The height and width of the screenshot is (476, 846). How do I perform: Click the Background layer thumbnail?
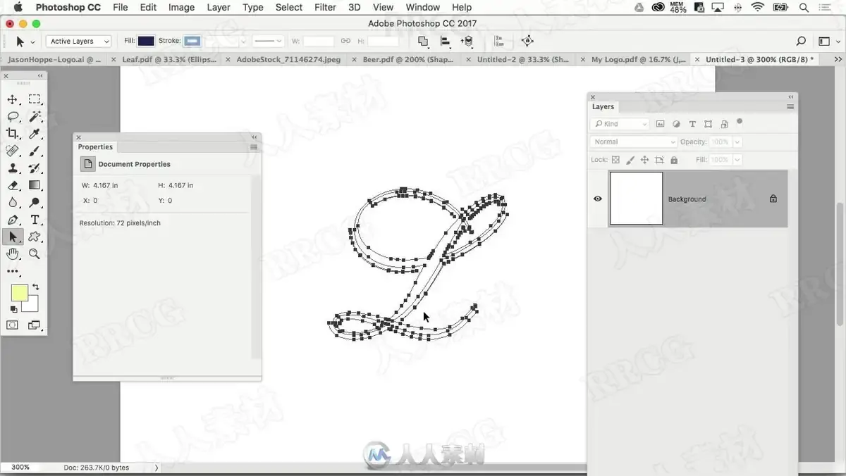click(636, 199)
